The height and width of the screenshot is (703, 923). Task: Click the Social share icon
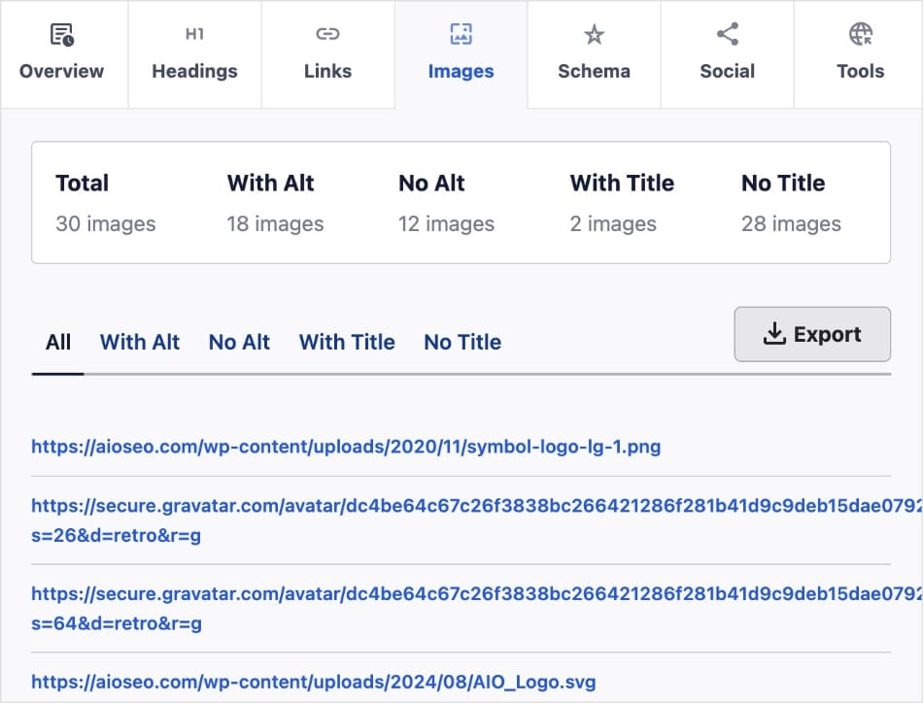[727, 35]
